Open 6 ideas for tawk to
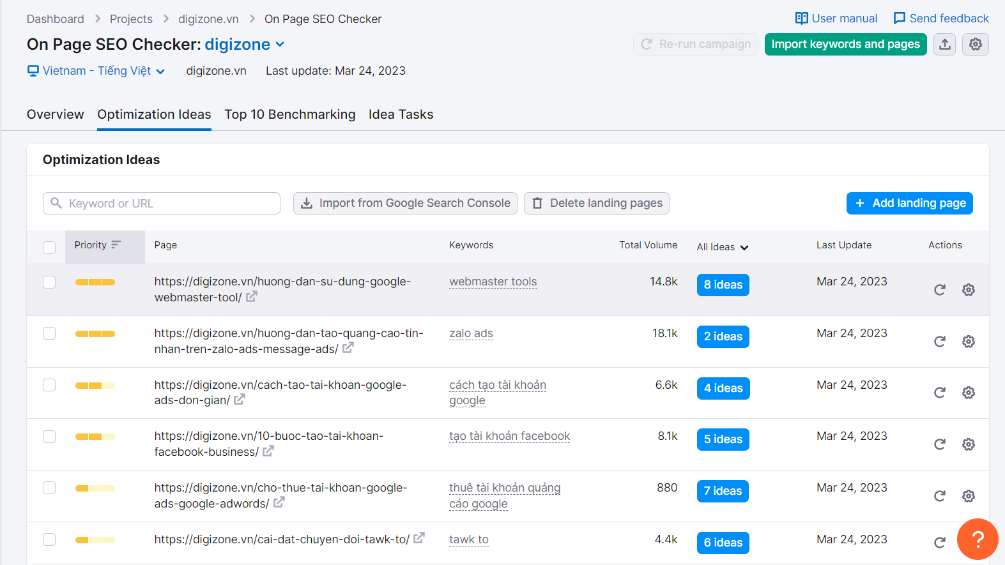 [x=723, y=543]
